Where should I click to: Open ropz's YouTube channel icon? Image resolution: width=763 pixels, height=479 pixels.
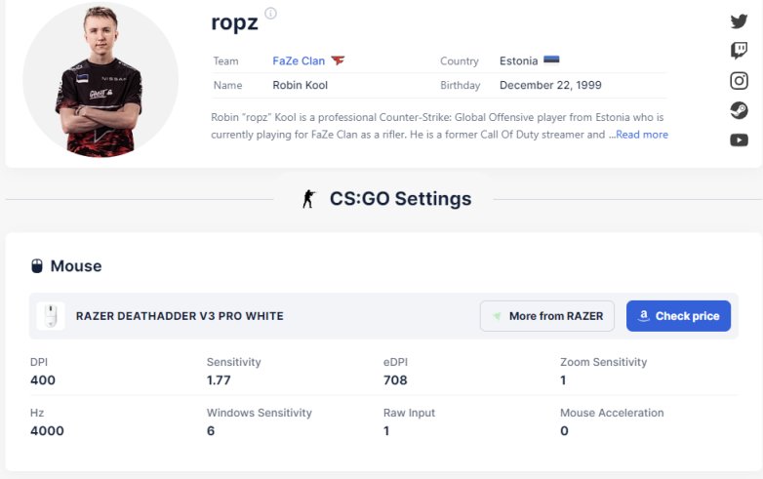tap(739, 140)
